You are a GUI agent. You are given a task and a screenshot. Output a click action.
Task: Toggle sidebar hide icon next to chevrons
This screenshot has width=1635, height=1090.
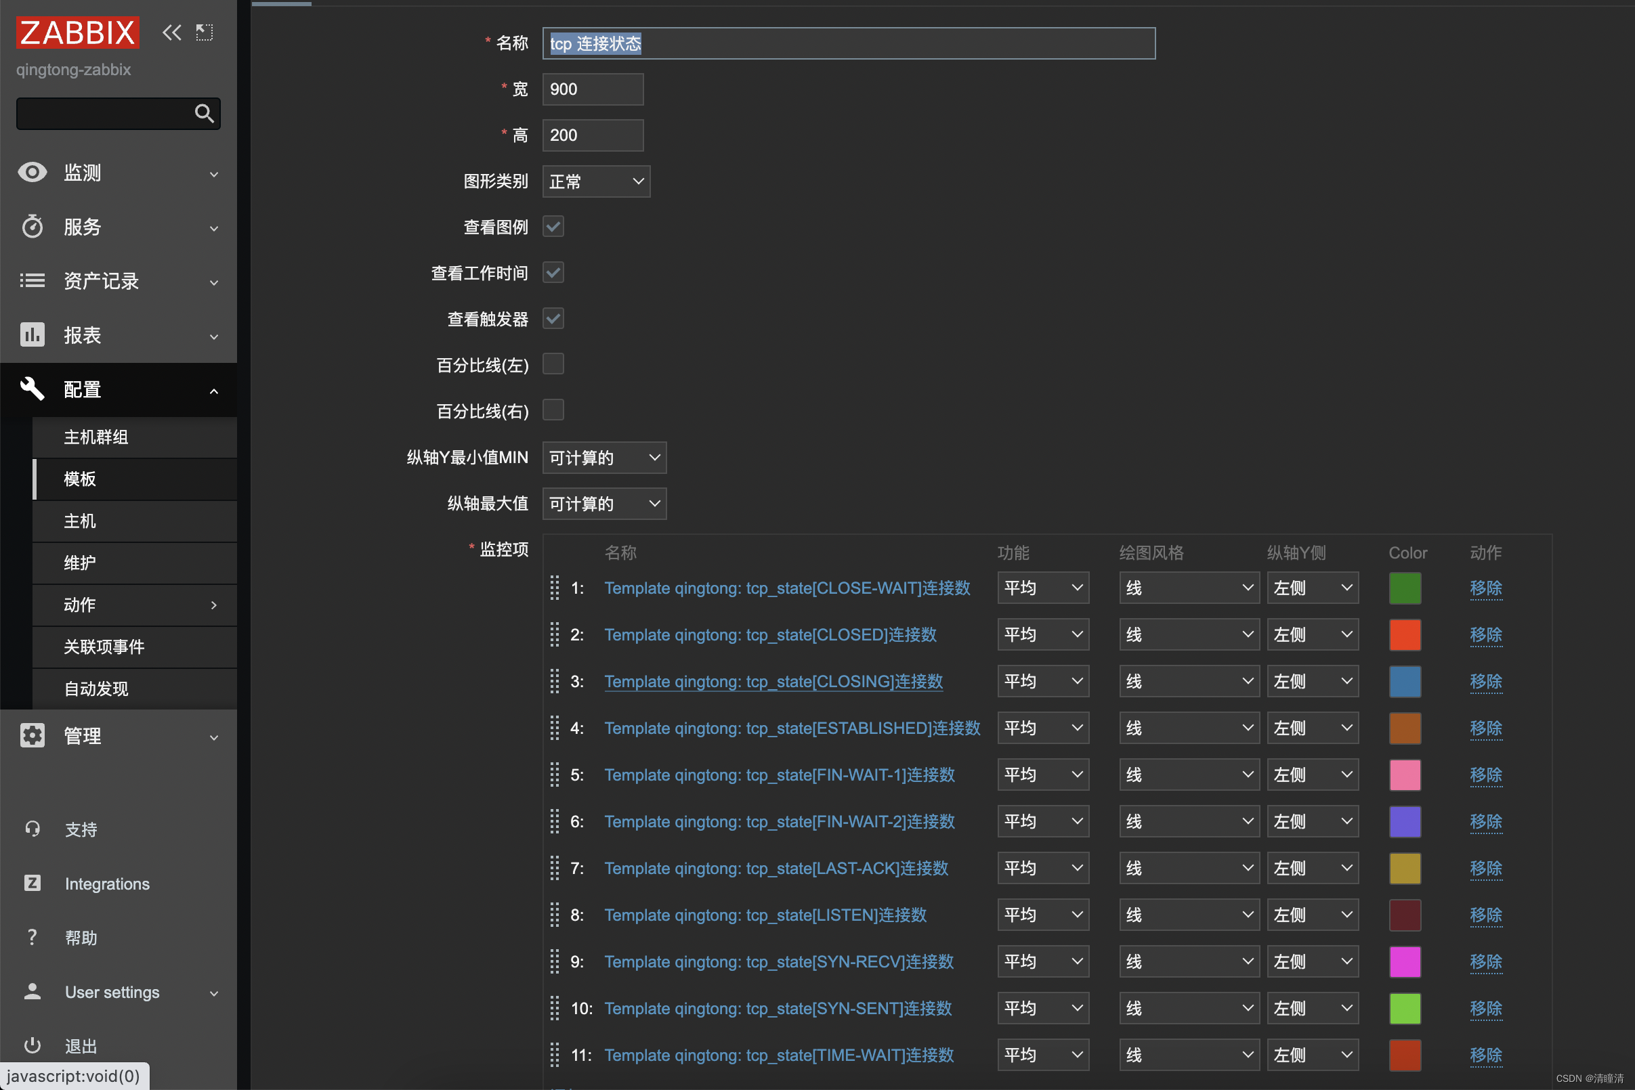pos(205,32)
